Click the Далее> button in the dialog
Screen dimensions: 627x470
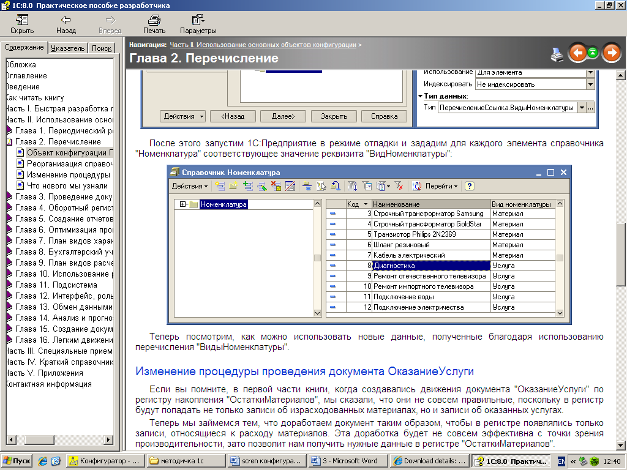tap(283, 116)
